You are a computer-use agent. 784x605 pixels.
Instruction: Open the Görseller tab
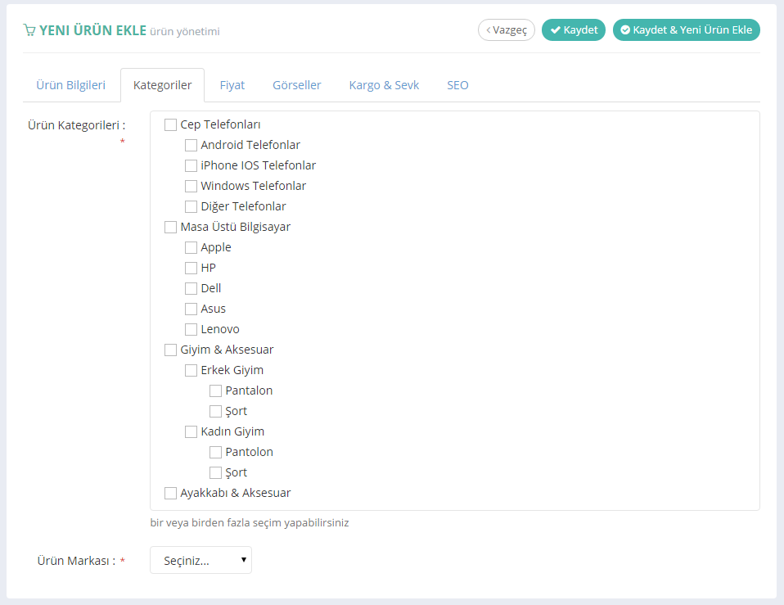point(296,85)
